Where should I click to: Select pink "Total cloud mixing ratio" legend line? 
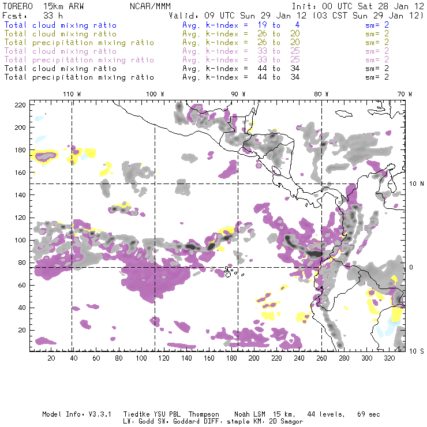click(x=61, y=51)
